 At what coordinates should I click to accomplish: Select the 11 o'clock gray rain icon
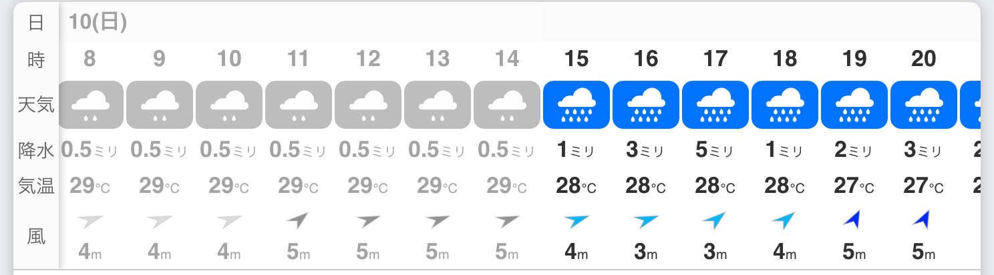click(x=299, y=105)
